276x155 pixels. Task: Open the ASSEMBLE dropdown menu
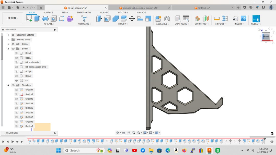(x=163, y=24)
